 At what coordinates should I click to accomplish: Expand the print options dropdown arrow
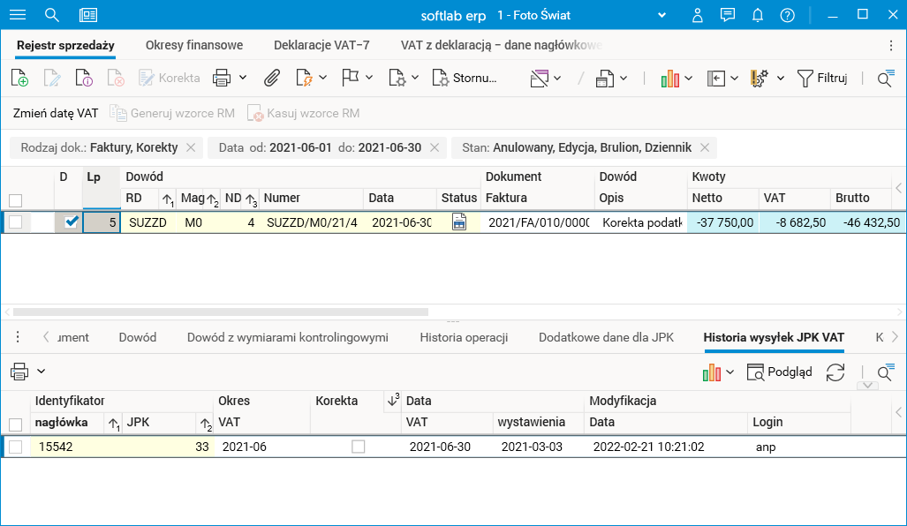[x=243, y=78]
